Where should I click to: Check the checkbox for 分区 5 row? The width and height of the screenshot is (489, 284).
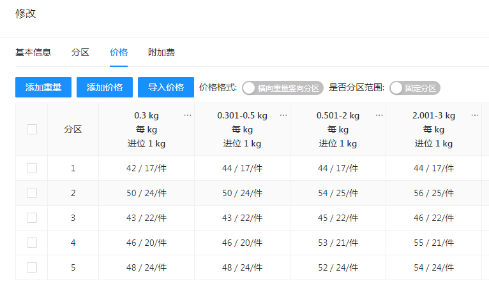tap(32, 267)
